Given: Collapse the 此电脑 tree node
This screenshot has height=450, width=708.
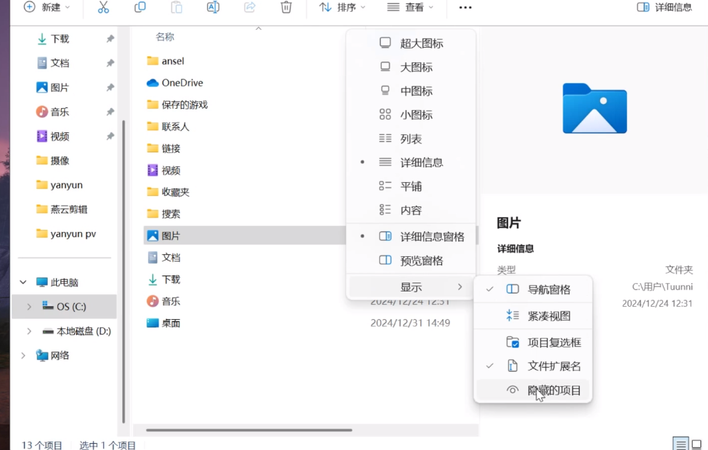Looking at the screenshot, I should pyautogui.click(x=23, y=282).
